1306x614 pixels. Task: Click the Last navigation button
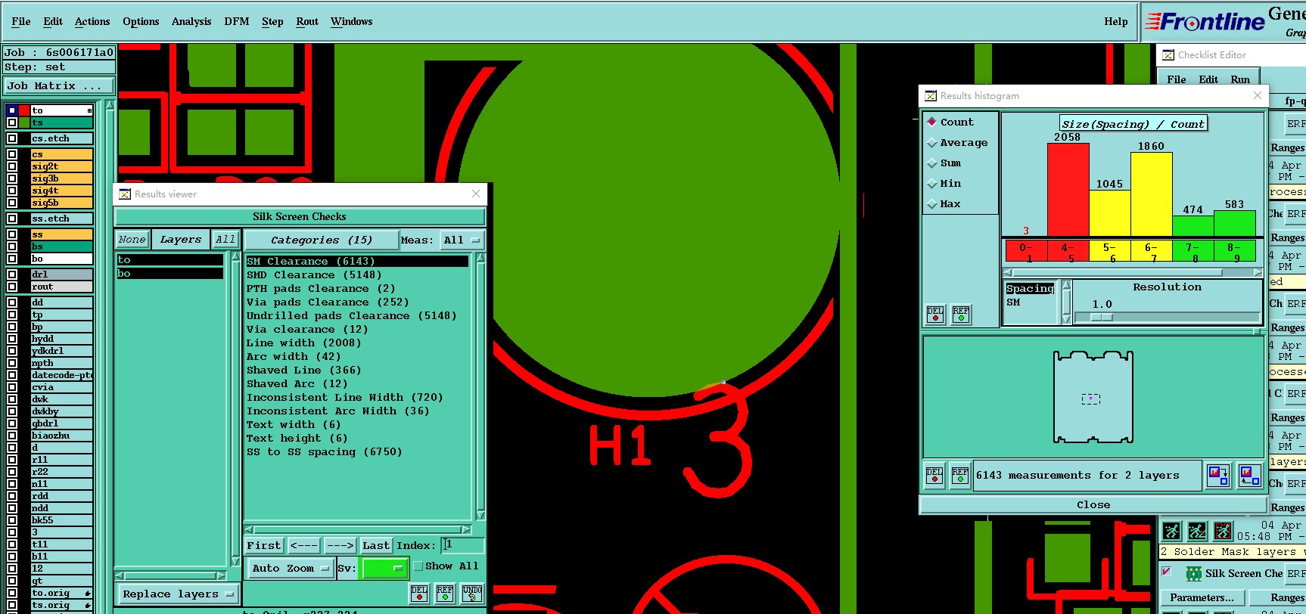click(375, 545)
